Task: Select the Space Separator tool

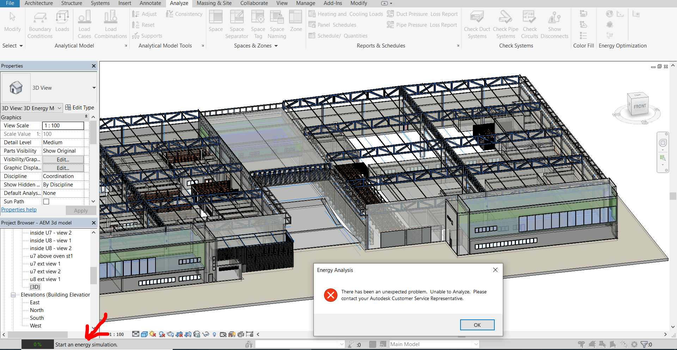Action: [237, 23]
